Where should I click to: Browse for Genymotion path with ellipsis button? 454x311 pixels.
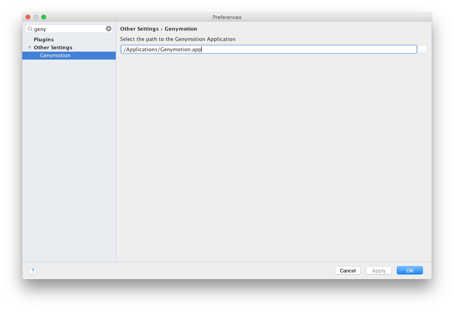[423, 50]
